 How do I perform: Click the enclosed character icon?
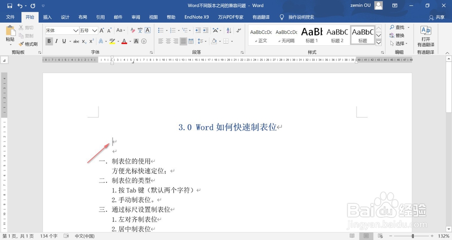pos(144,41)
